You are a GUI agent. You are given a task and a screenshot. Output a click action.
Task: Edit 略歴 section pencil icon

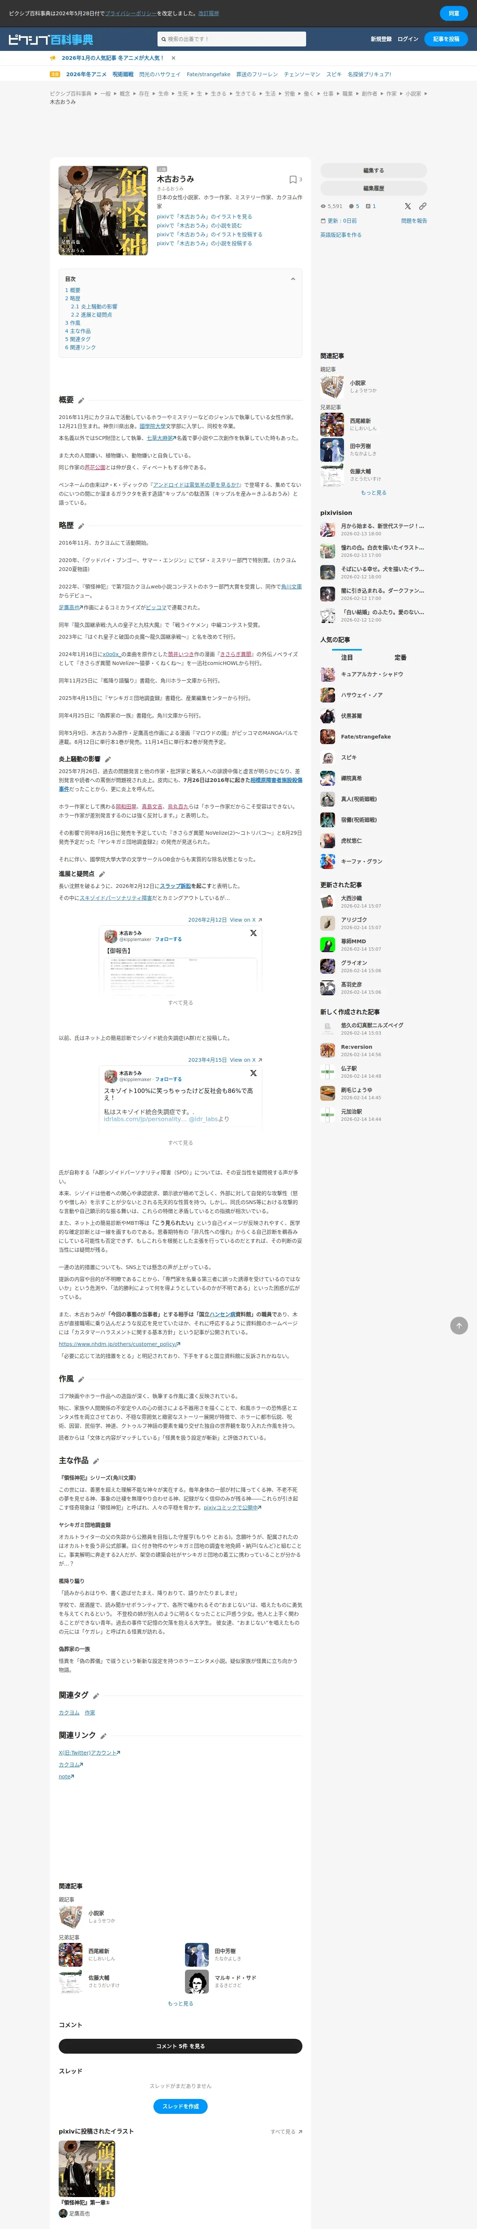click(x=81, y=526)
